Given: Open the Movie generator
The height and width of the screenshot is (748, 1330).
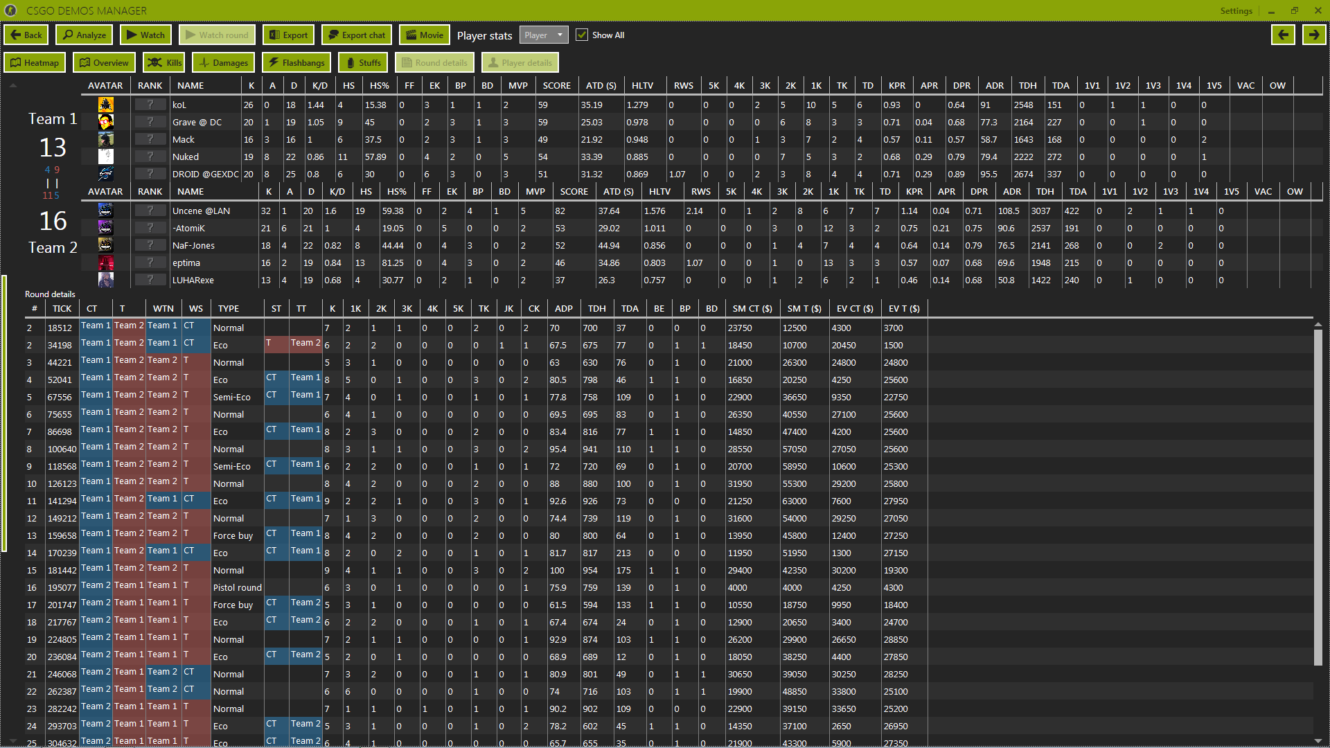Looking at the screenshot, I should 425,35.
